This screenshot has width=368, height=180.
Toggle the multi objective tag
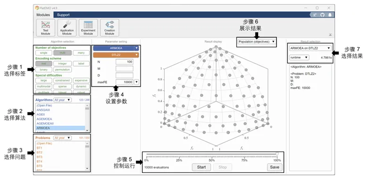tap(62, 53)
